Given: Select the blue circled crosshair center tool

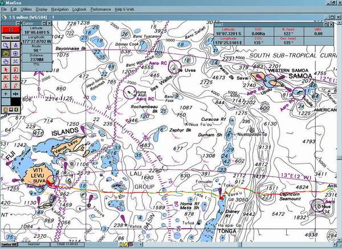Looking at the screenshot, I should coord(15,54).
